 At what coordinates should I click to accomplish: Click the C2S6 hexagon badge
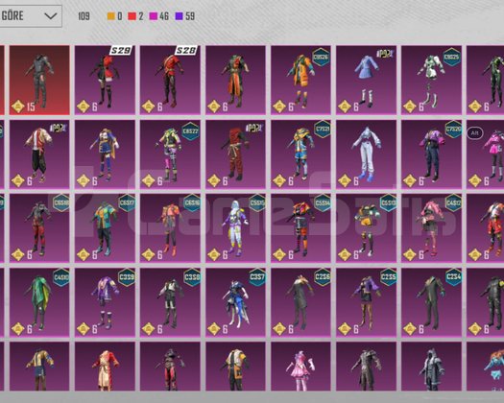(323, 277)
